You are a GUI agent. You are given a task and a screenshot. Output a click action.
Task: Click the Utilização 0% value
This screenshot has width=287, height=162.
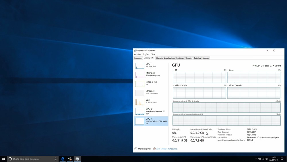coord(174,133)
